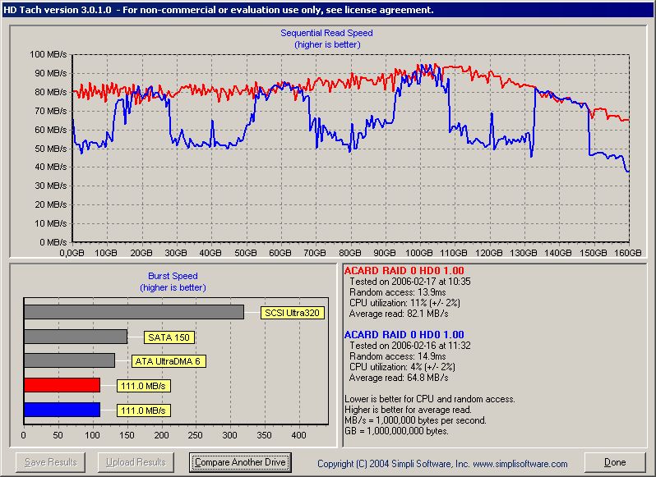Select the red burst speed bar
656x477 pixels.
(x=62, y=385)
